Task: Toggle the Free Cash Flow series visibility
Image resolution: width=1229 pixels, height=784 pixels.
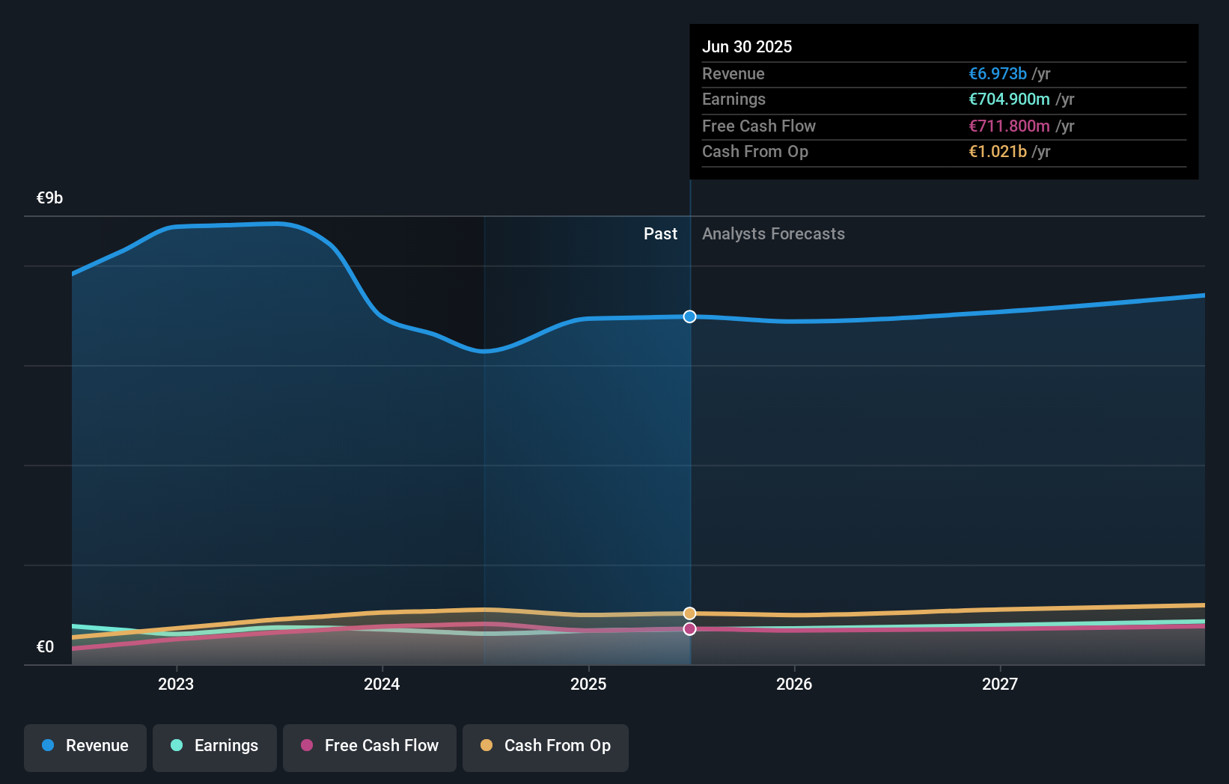Action: click(369, 746)
